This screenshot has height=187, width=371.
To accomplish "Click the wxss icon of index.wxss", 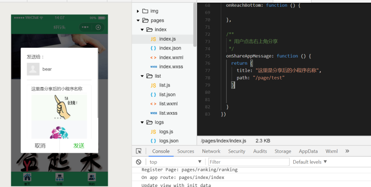I will click(x=154, y=67).
